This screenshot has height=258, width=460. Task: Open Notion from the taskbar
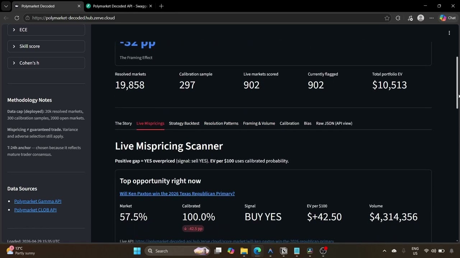(284, 251)
